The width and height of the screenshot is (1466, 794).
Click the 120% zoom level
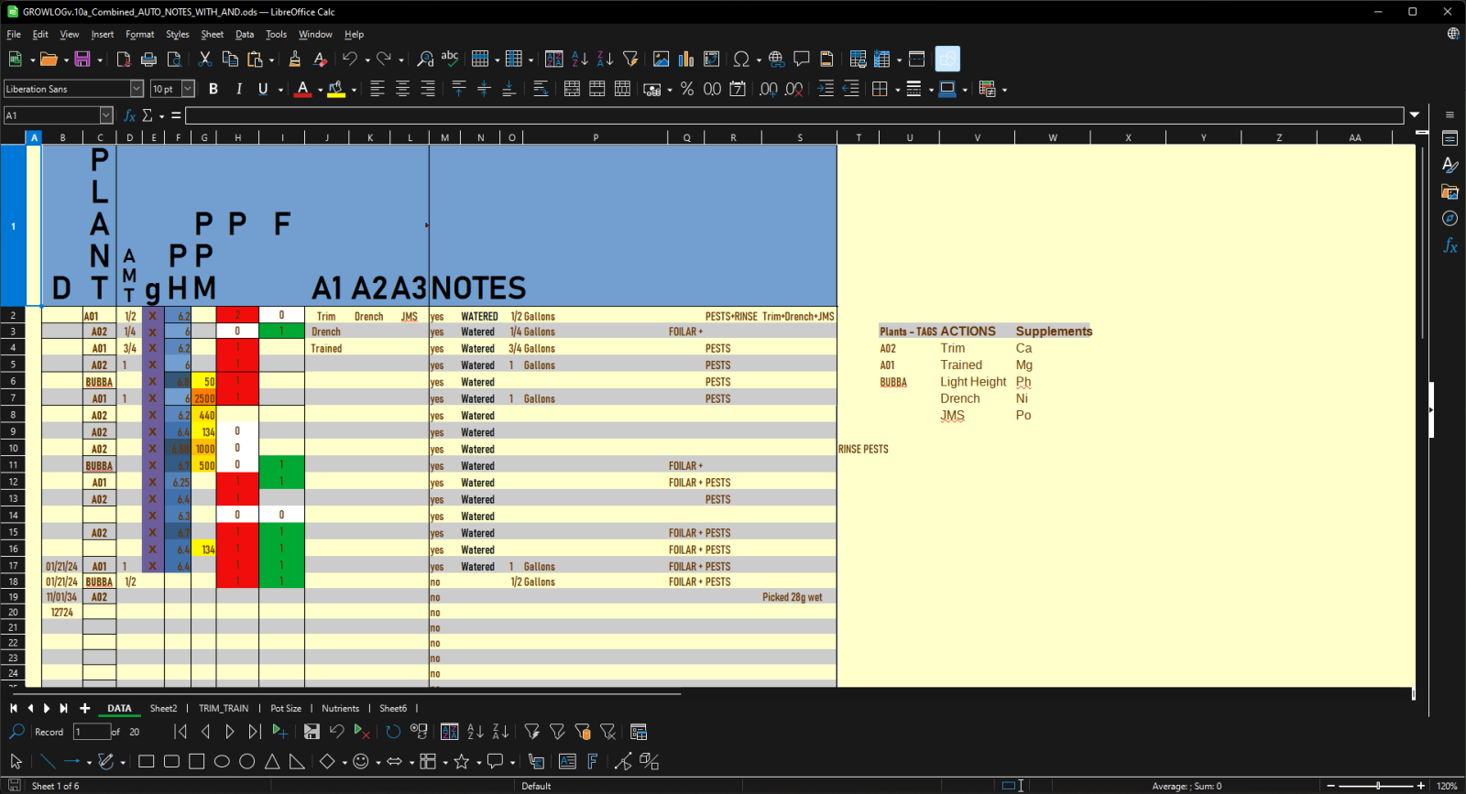(1447, 786)
